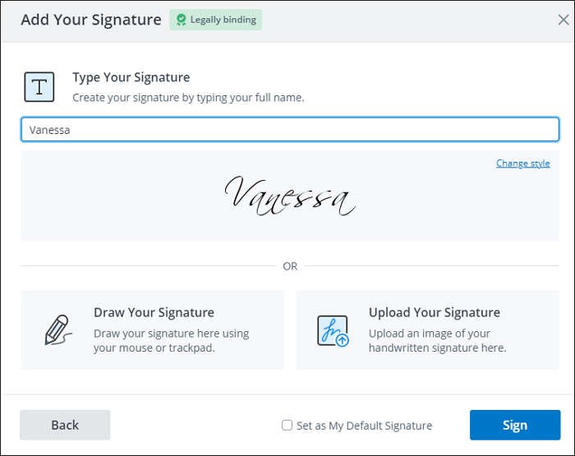This screenshot has height=456, width=575.
Task: Click the "using your mouse or trackpad" description
Action: pyautogui.click(x=171, y=341)
